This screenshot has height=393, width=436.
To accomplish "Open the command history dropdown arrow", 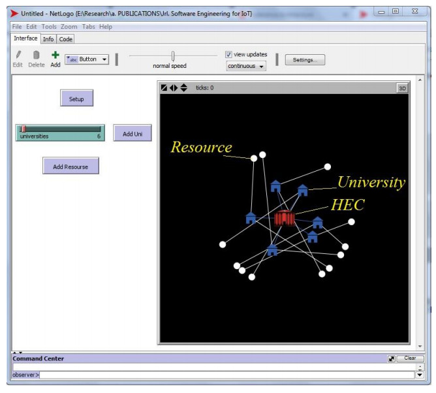I will (x=419, y=375).
